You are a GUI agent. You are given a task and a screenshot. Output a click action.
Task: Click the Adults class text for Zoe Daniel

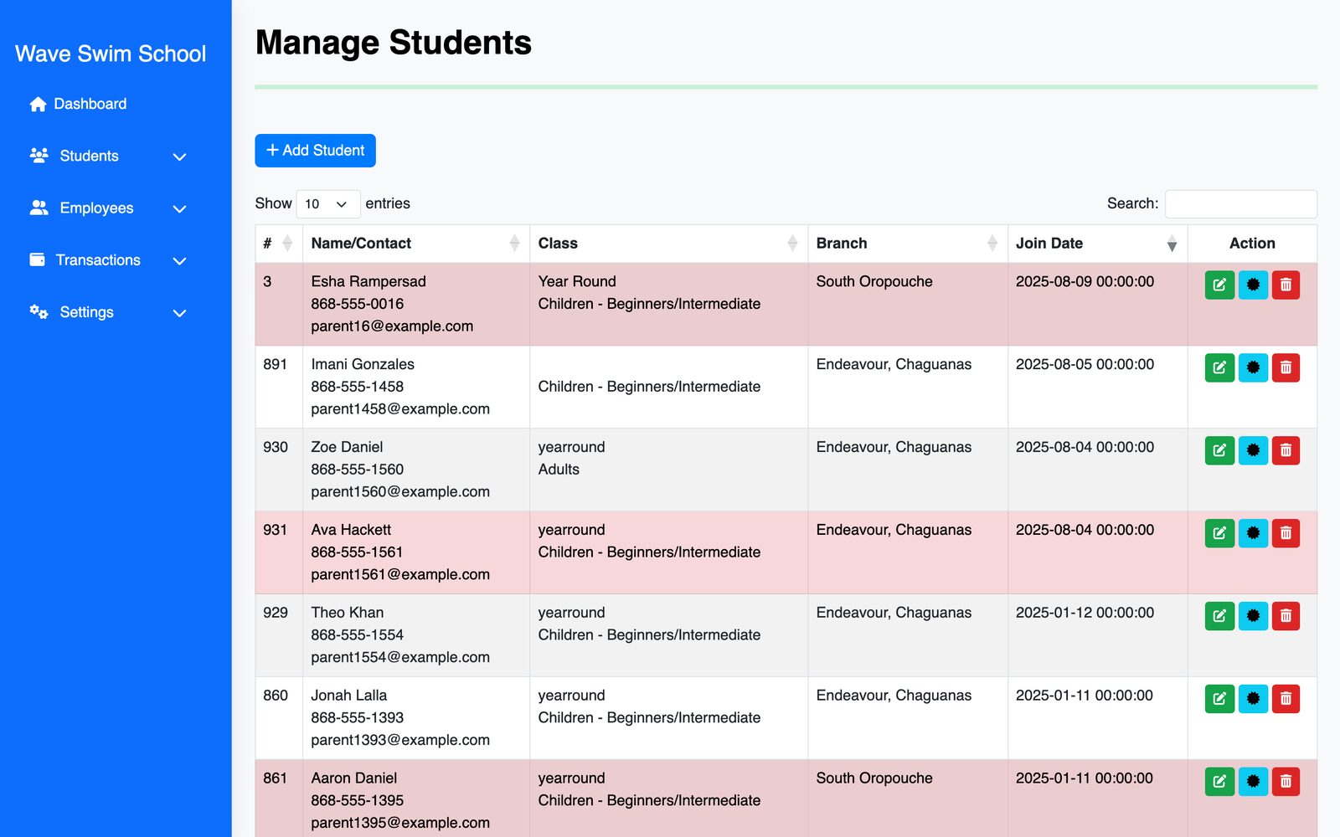(x=559, y=470)
